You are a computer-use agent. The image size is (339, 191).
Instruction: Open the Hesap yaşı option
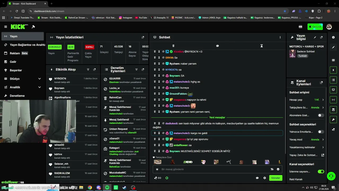(x=307, y=100)
